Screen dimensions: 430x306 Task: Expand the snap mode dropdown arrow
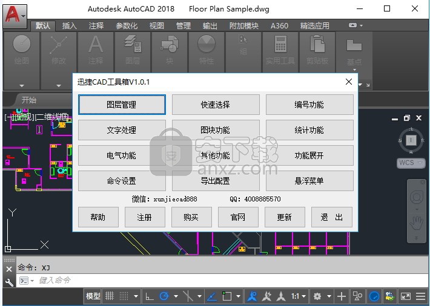pyautogui.click(x=136, y=296)
